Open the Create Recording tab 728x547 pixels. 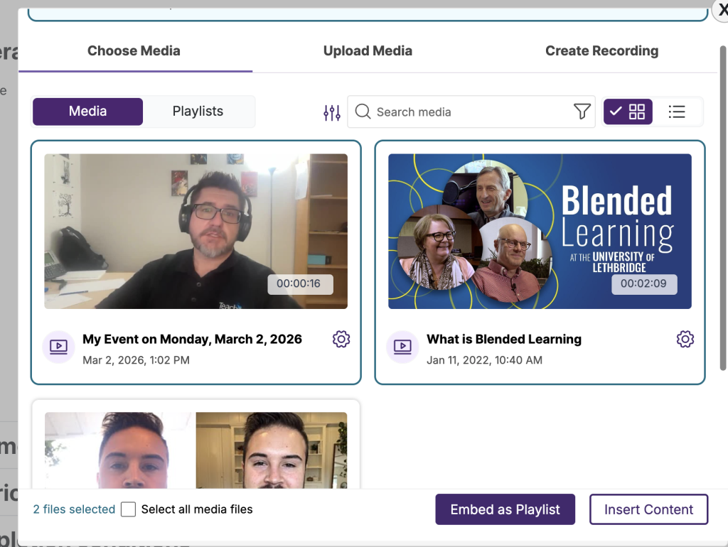point(601,50)
